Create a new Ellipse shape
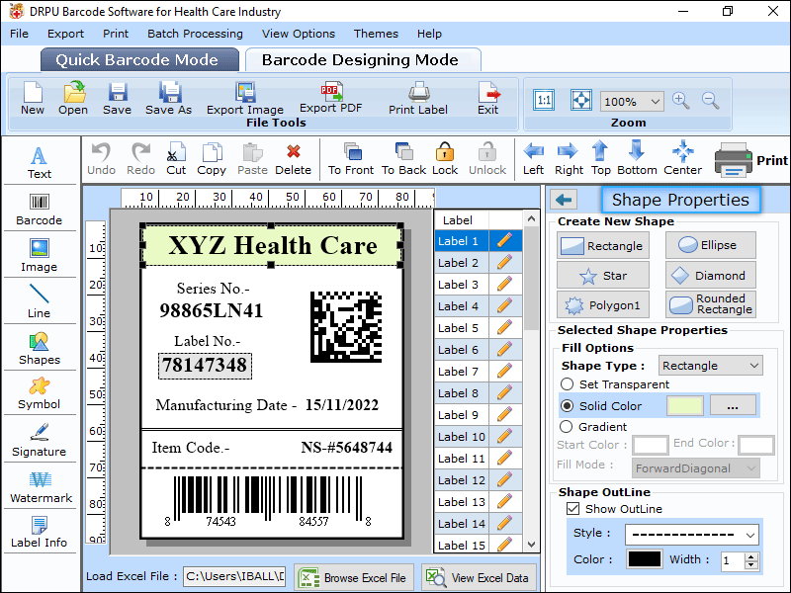The width and height of the screenshot is (791, 593). 710,245
